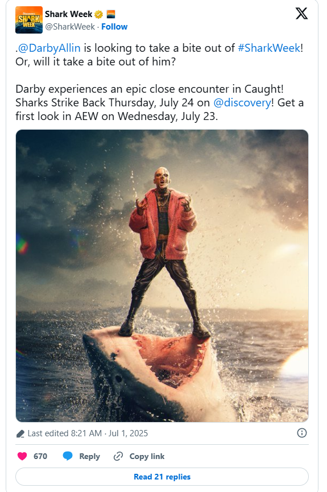Image resolution: width=327 pixels, height=492 pixels.
Task: Click the Read 21 replies button
Action: 162,477
